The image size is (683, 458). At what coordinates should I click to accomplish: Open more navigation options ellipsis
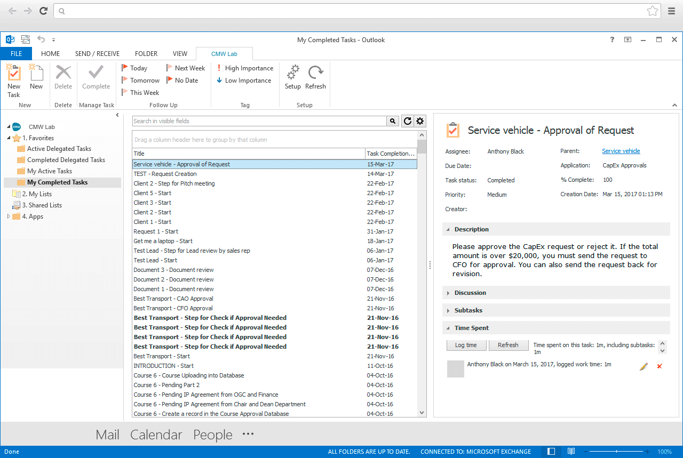pos(248,433)
